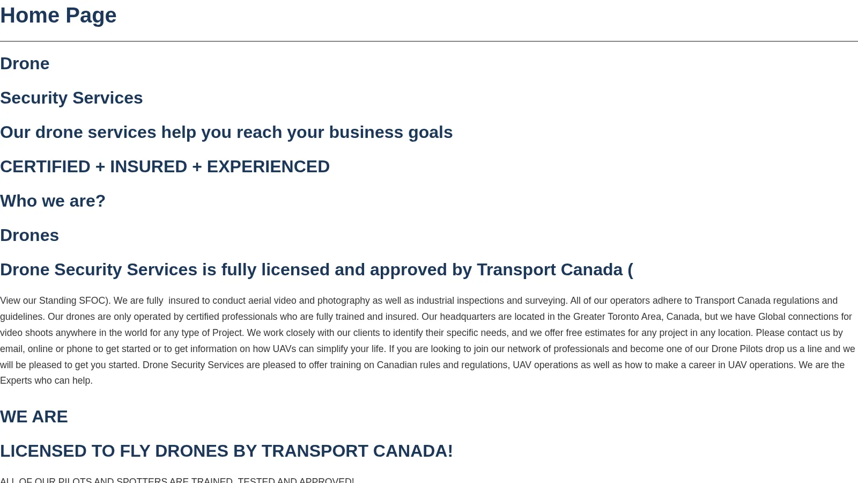
Task: Click "Experts who can help." closing sentence
Action: pos(46,380)
